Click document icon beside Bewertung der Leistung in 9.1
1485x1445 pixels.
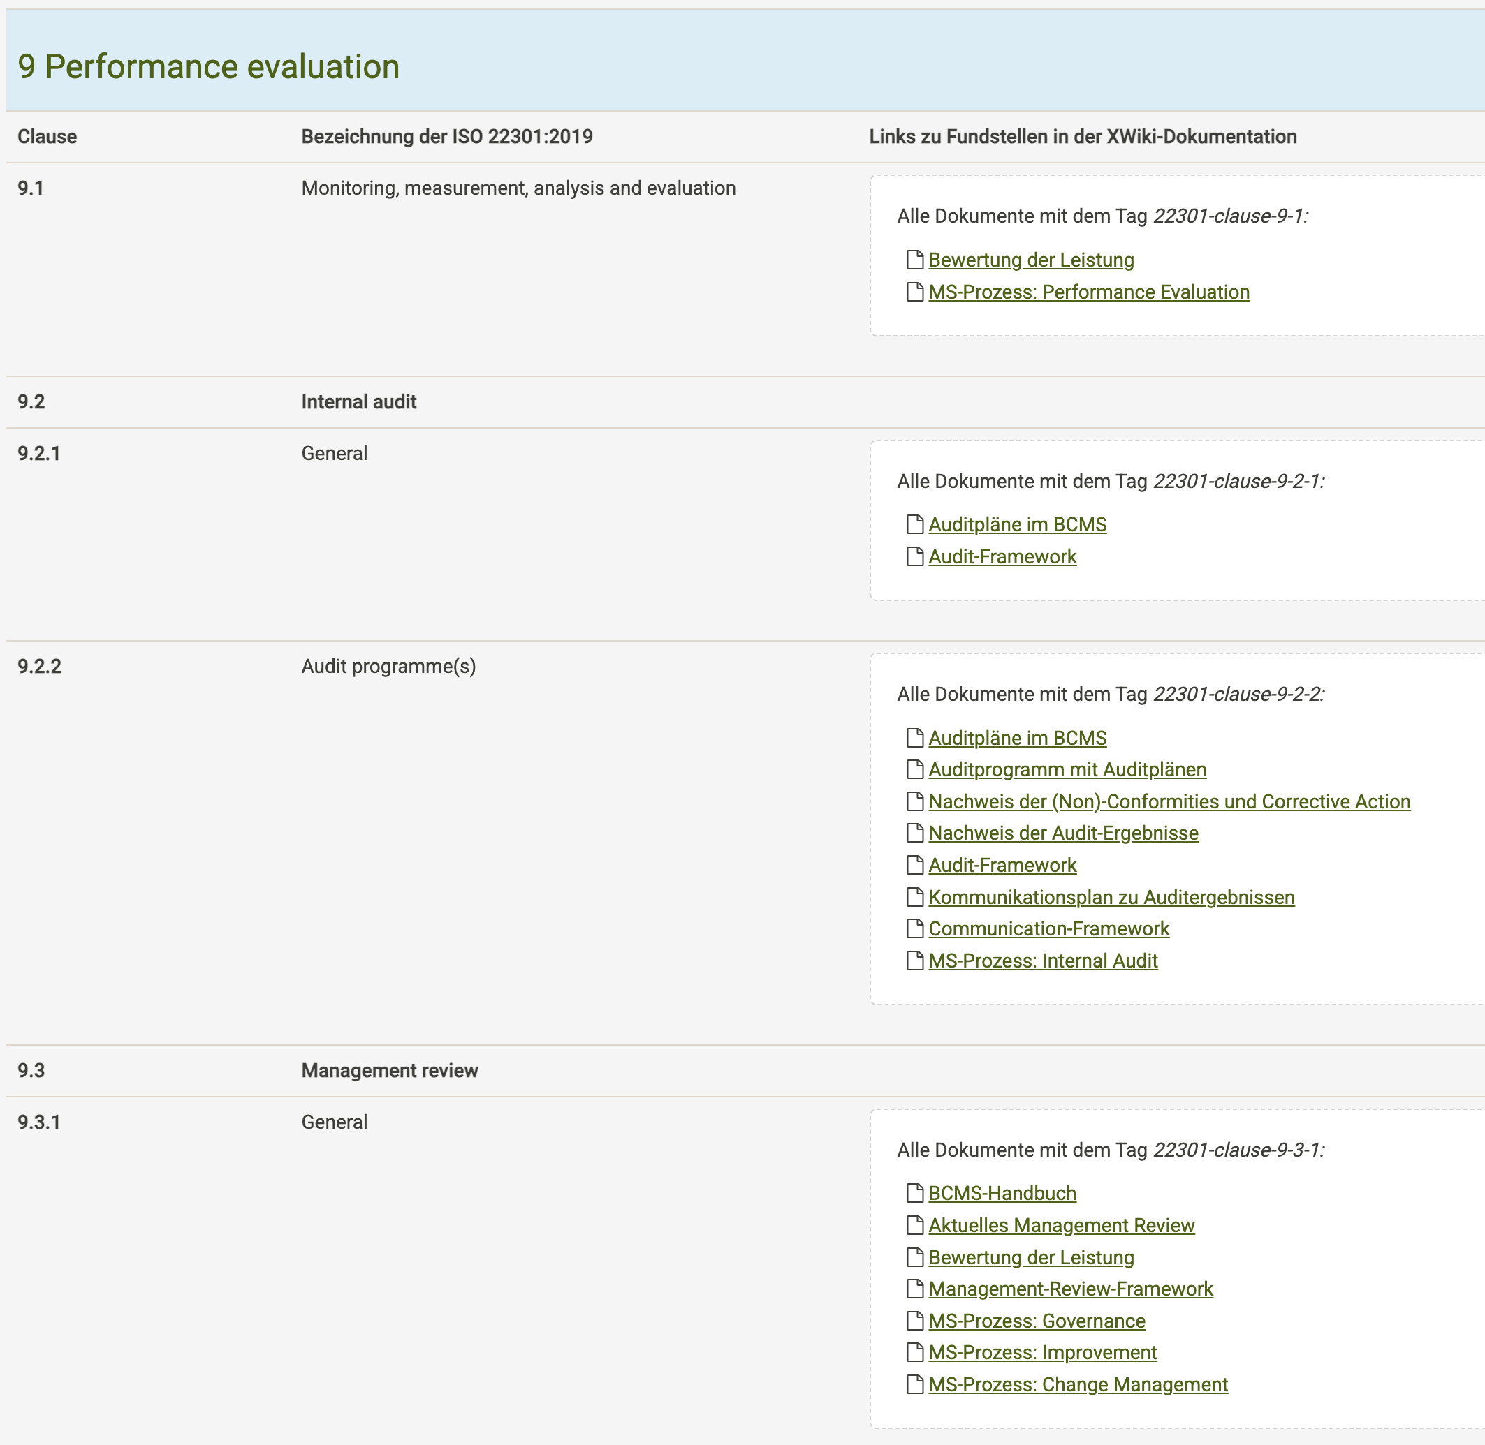pyautogui.click(x=915, y=260)
